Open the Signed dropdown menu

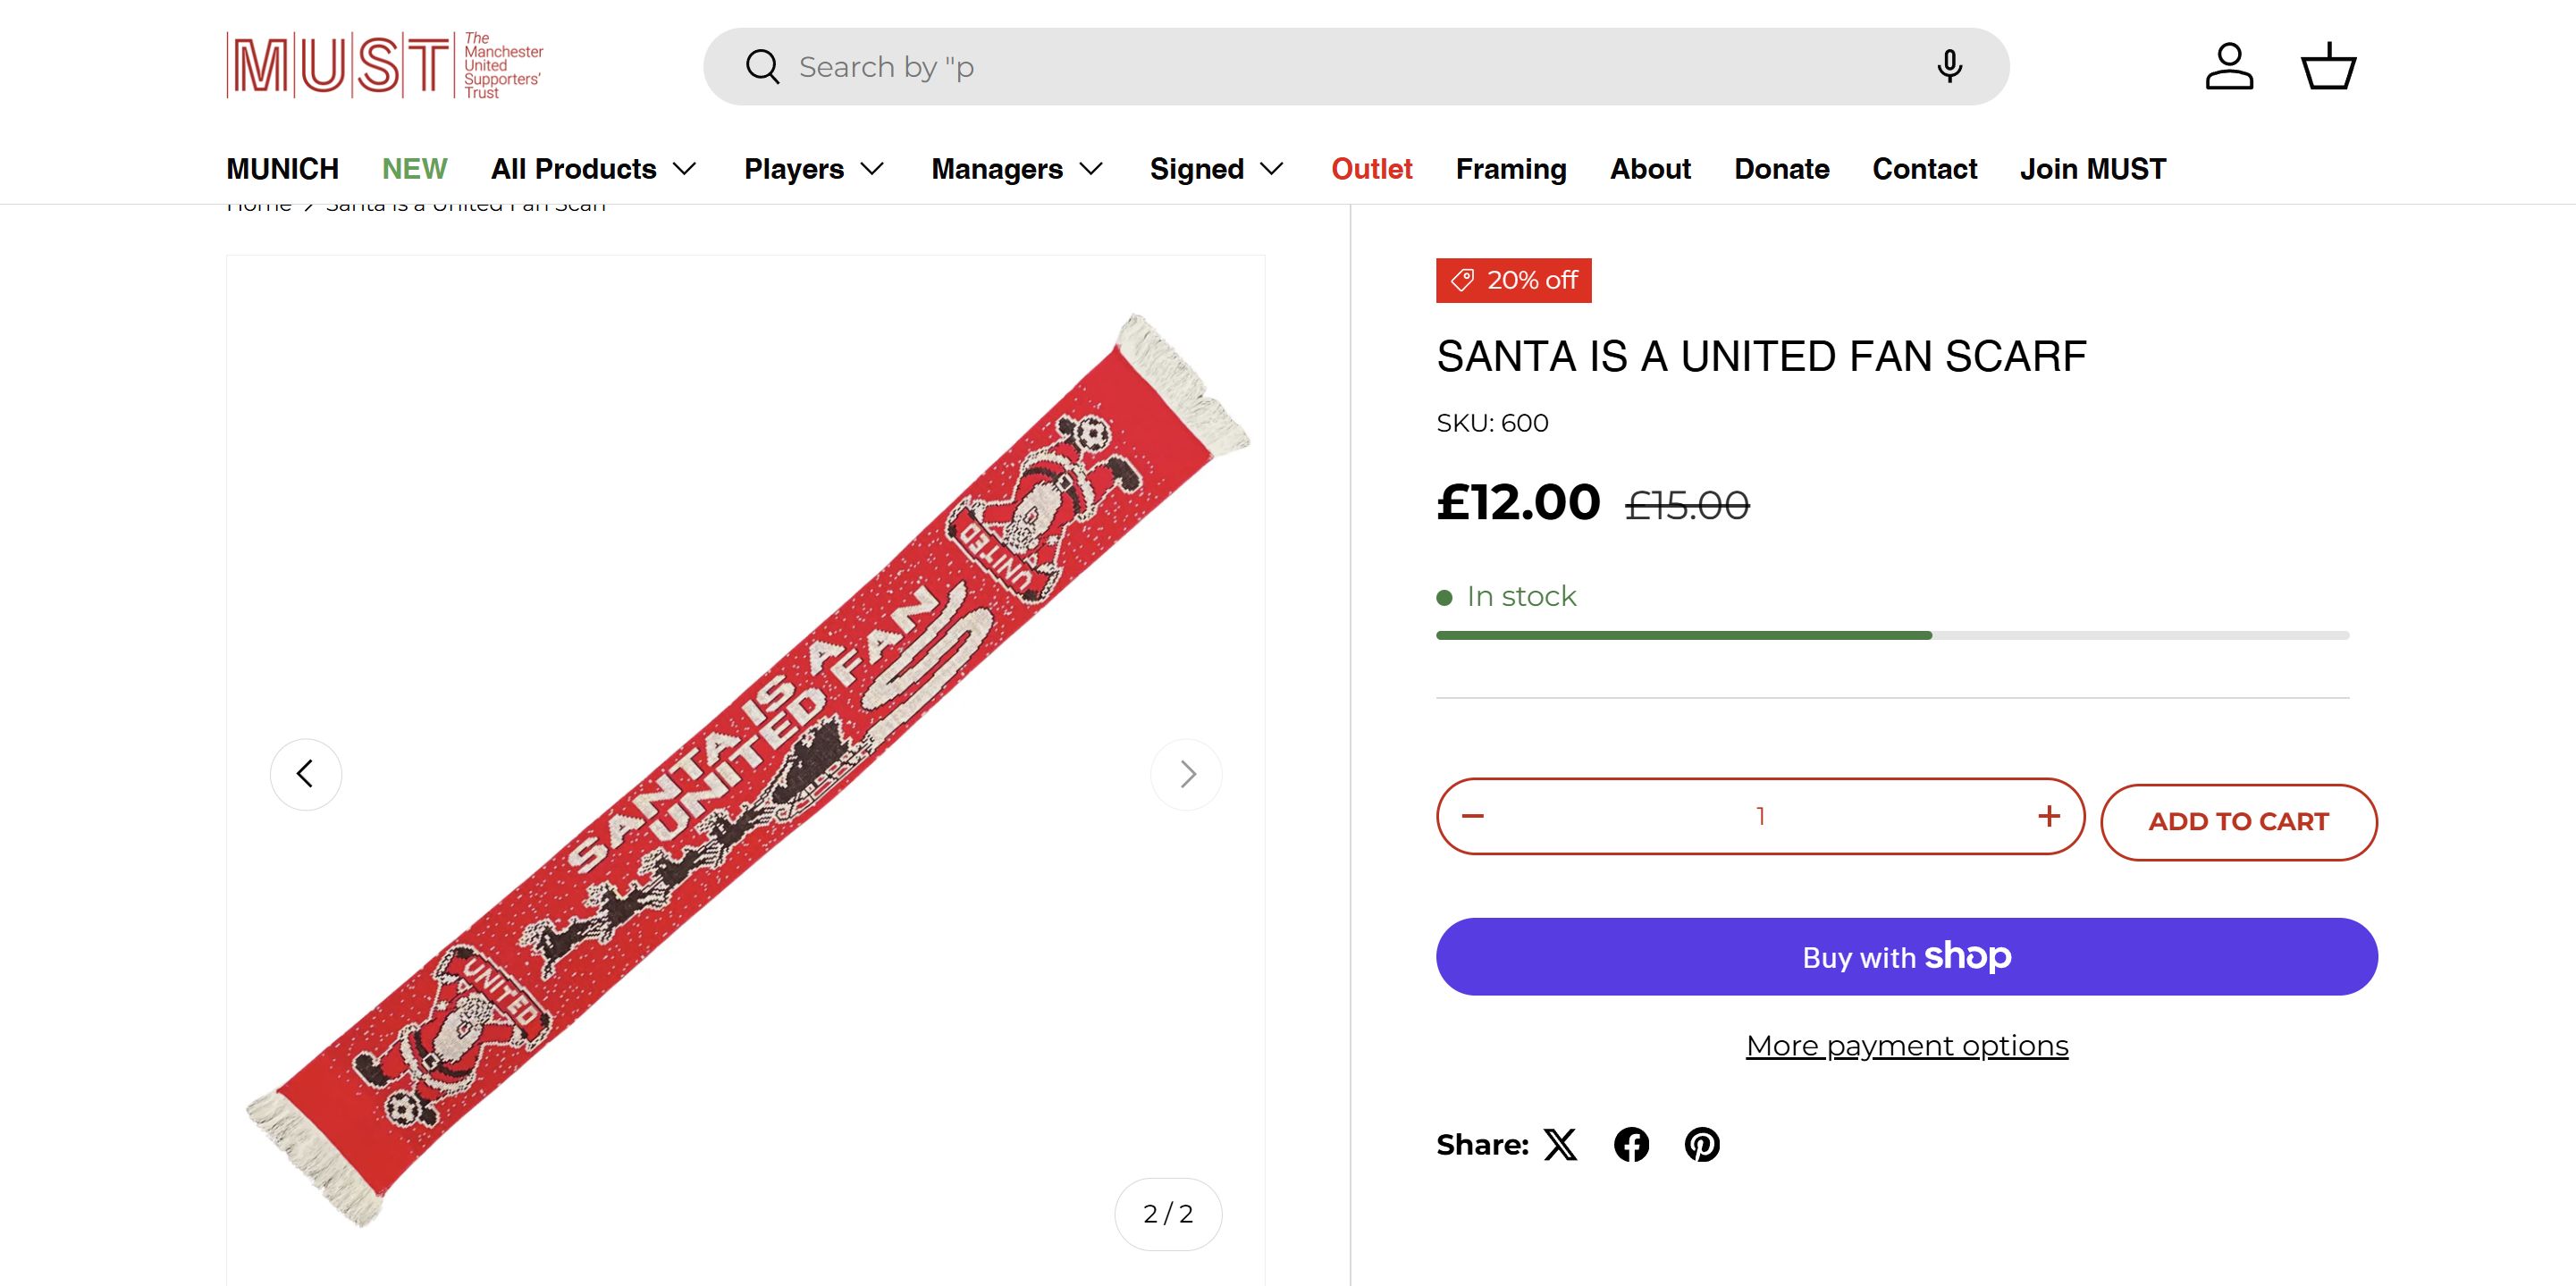coord(1216,169)
